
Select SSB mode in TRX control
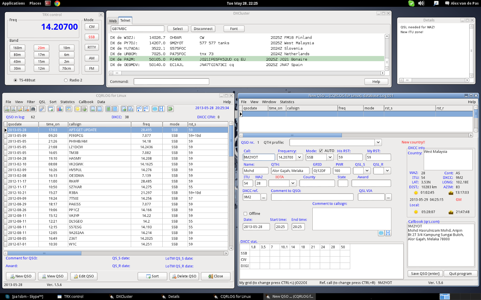point(92,37)
